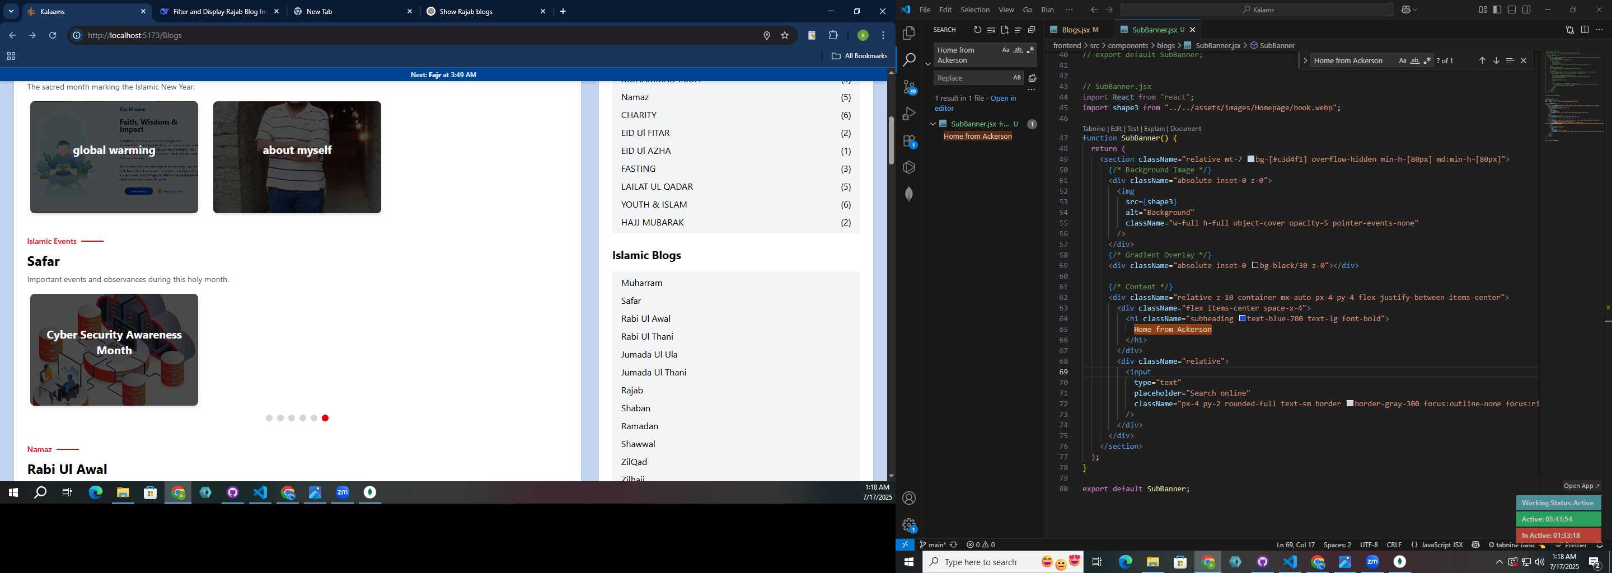Switch to Blogs.jsx editor tab
Image resolution: width=1612 pixels, height=573 pixels.
[1075, 30]
